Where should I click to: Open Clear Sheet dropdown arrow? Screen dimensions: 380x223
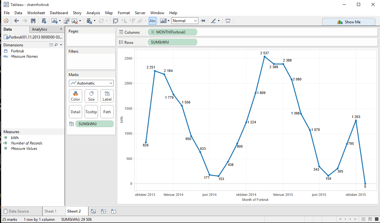click(80, 21)
